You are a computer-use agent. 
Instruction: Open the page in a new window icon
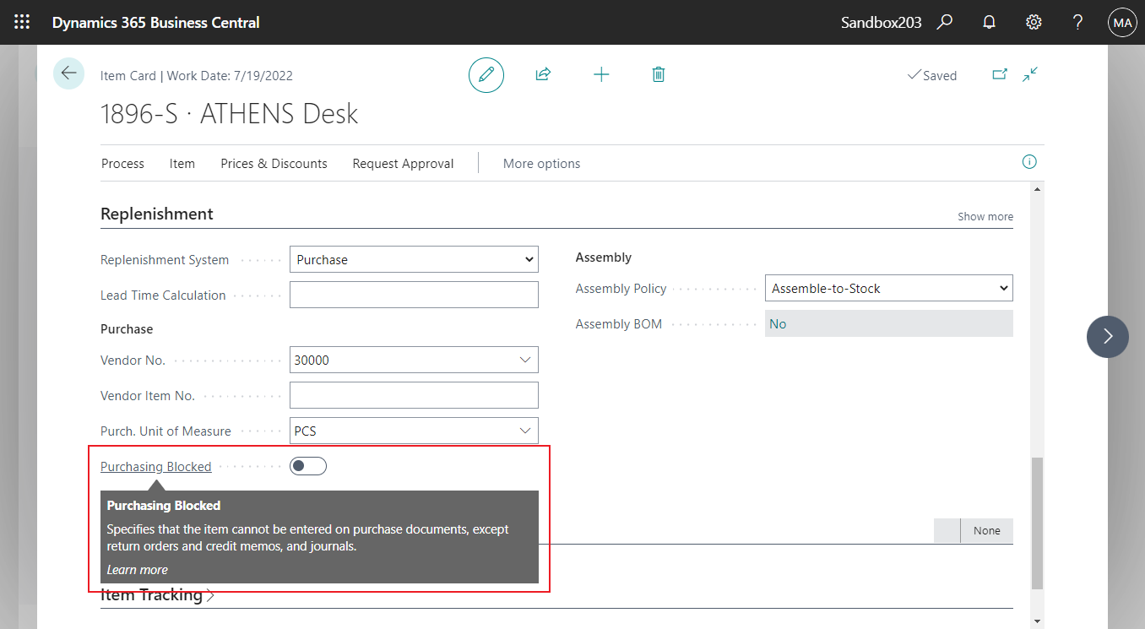click(999, 74)
